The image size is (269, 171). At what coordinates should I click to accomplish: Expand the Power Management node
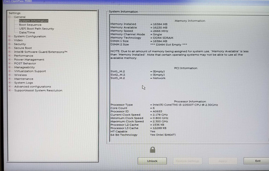9,59
